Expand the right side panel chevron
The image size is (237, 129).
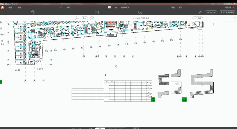tap(235, 18)
